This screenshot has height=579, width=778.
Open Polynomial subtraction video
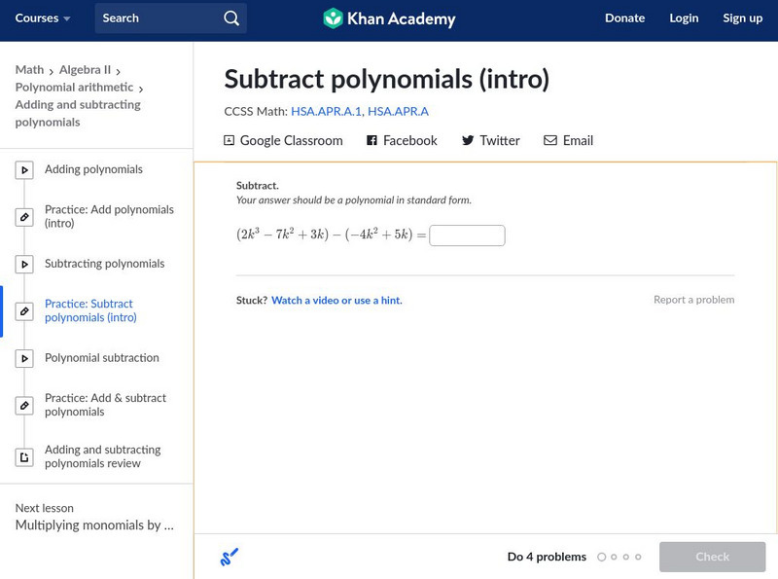(101, 358)
